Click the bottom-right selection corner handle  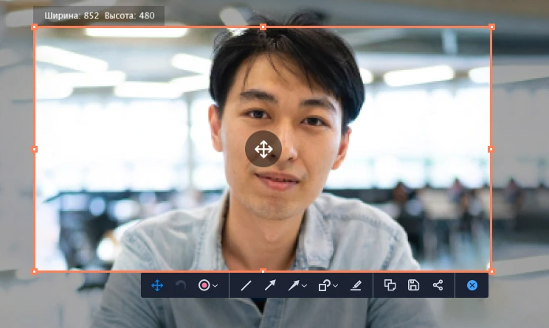coord(492,271)
